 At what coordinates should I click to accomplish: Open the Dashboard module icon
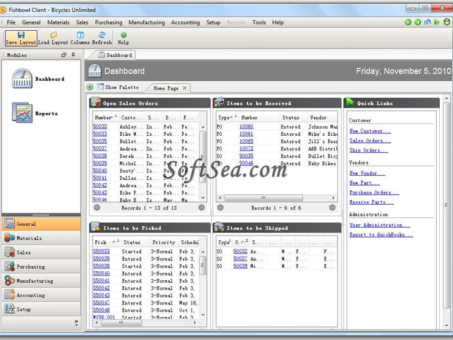point(22,79)
